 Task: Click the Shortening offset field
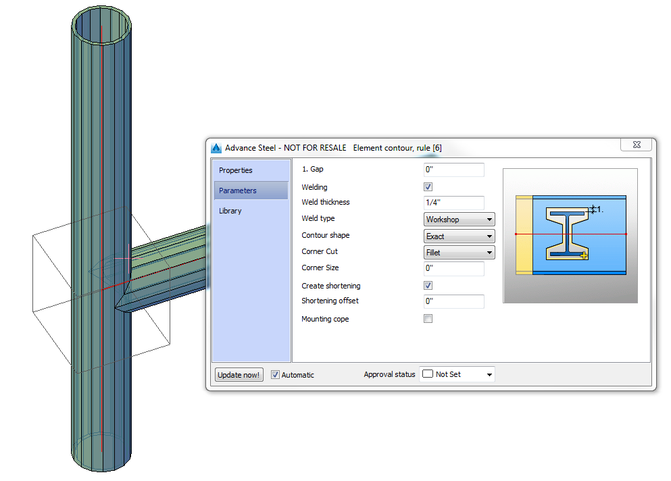coord(454,301)
